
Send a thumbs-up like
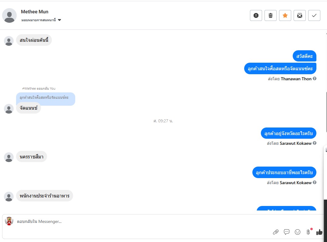[319, 232]
